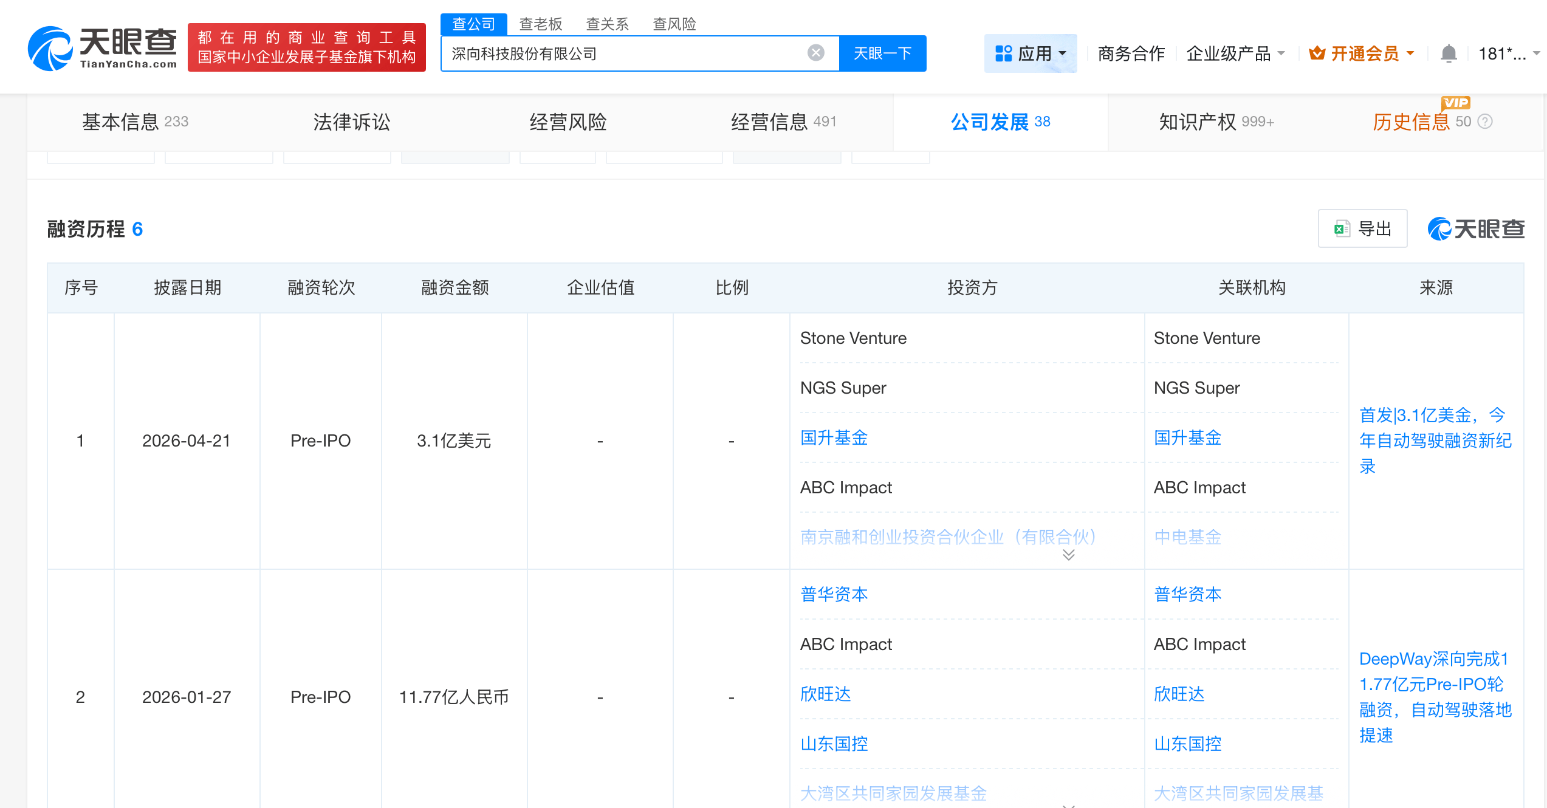Click the 投资方 column header
The width and height of the screenshot is (1547, 808).
point(972,287)
